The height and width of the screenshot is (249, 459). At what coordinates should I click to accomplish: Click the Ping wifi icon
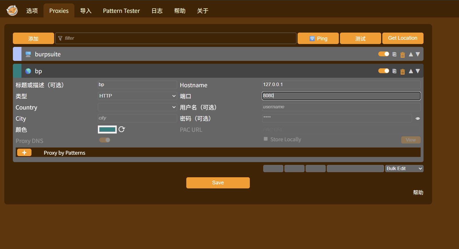coord(312,39)
